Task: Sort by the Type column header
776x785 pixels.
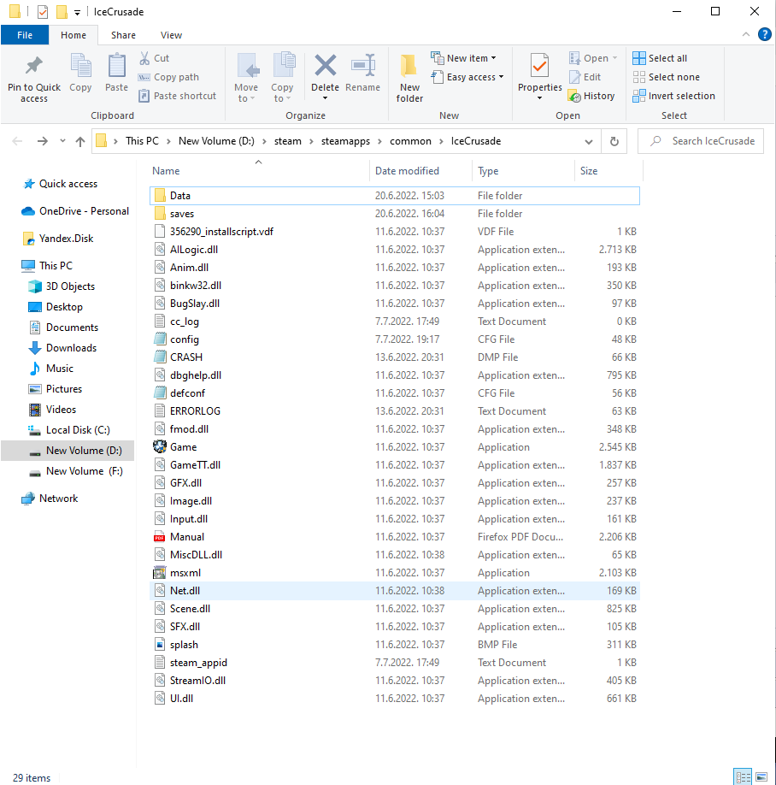Action: pos(523,171)
